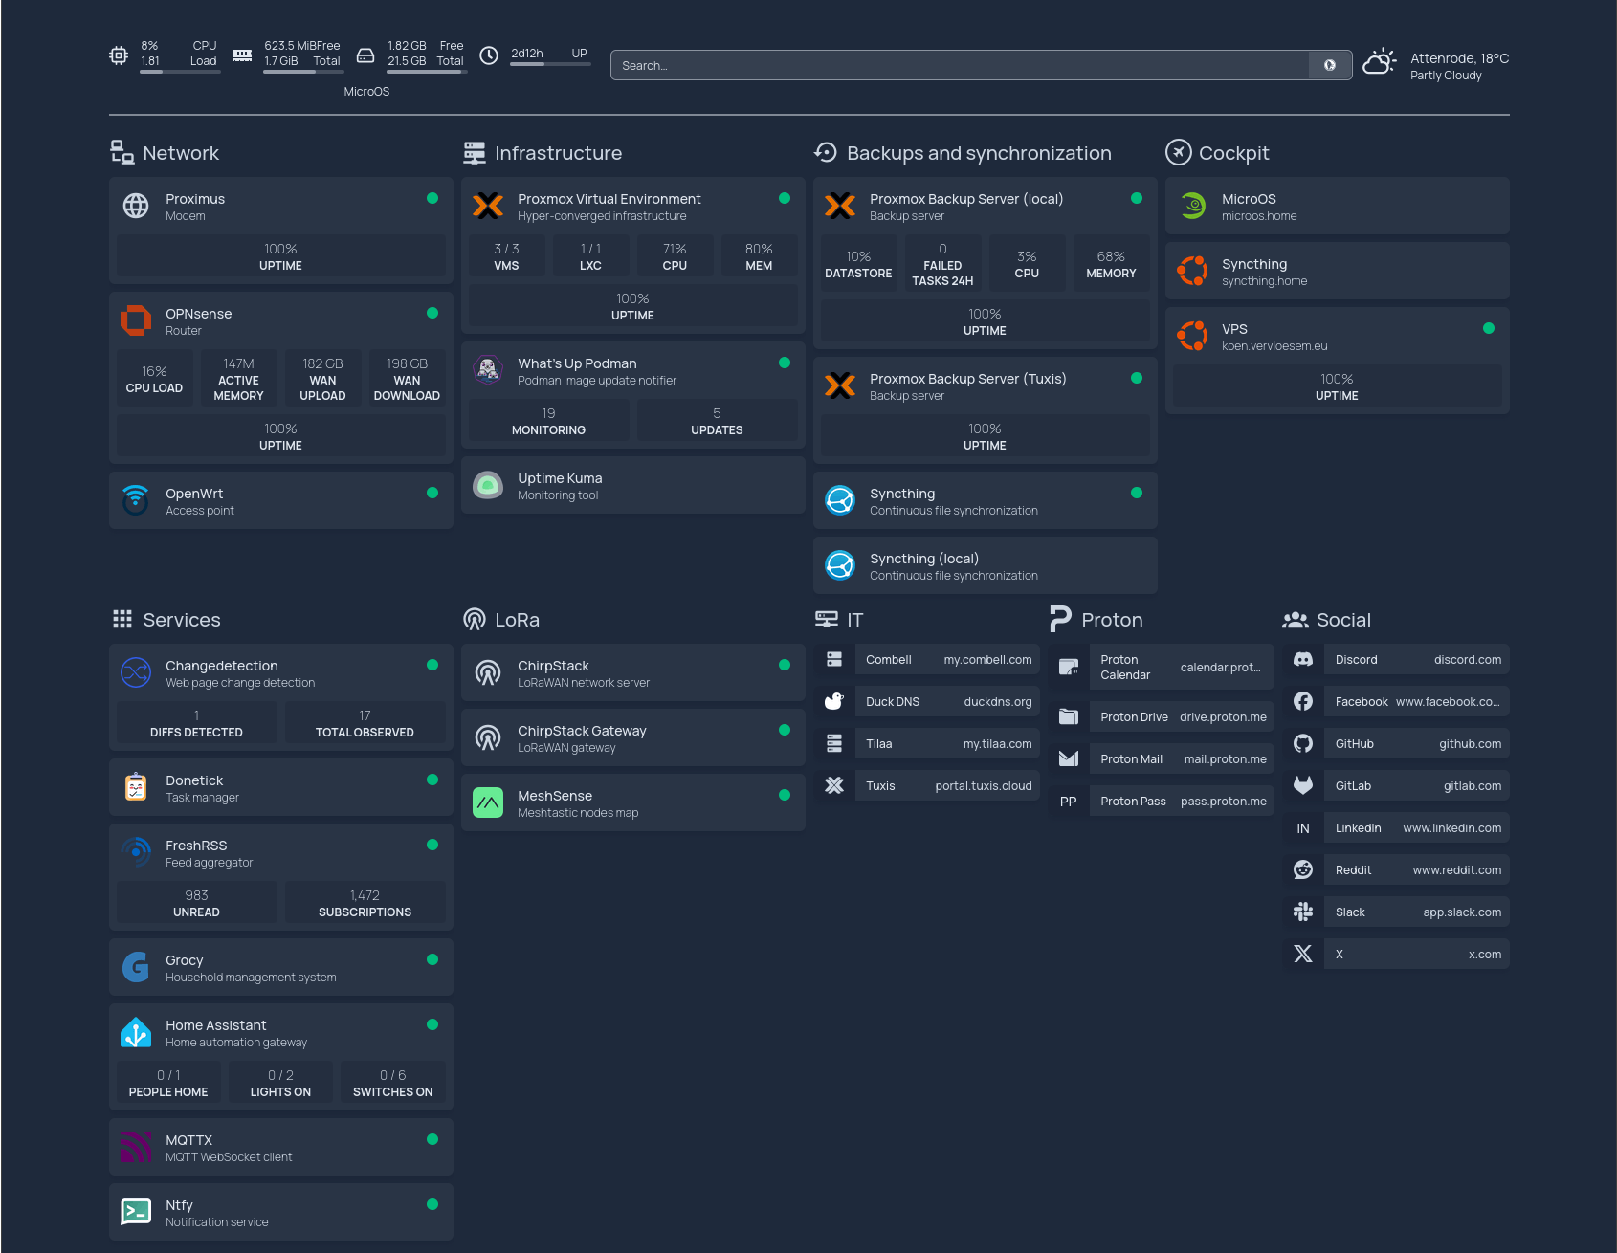
Task: Click the Home Assistant icon
Action: 136,1032
